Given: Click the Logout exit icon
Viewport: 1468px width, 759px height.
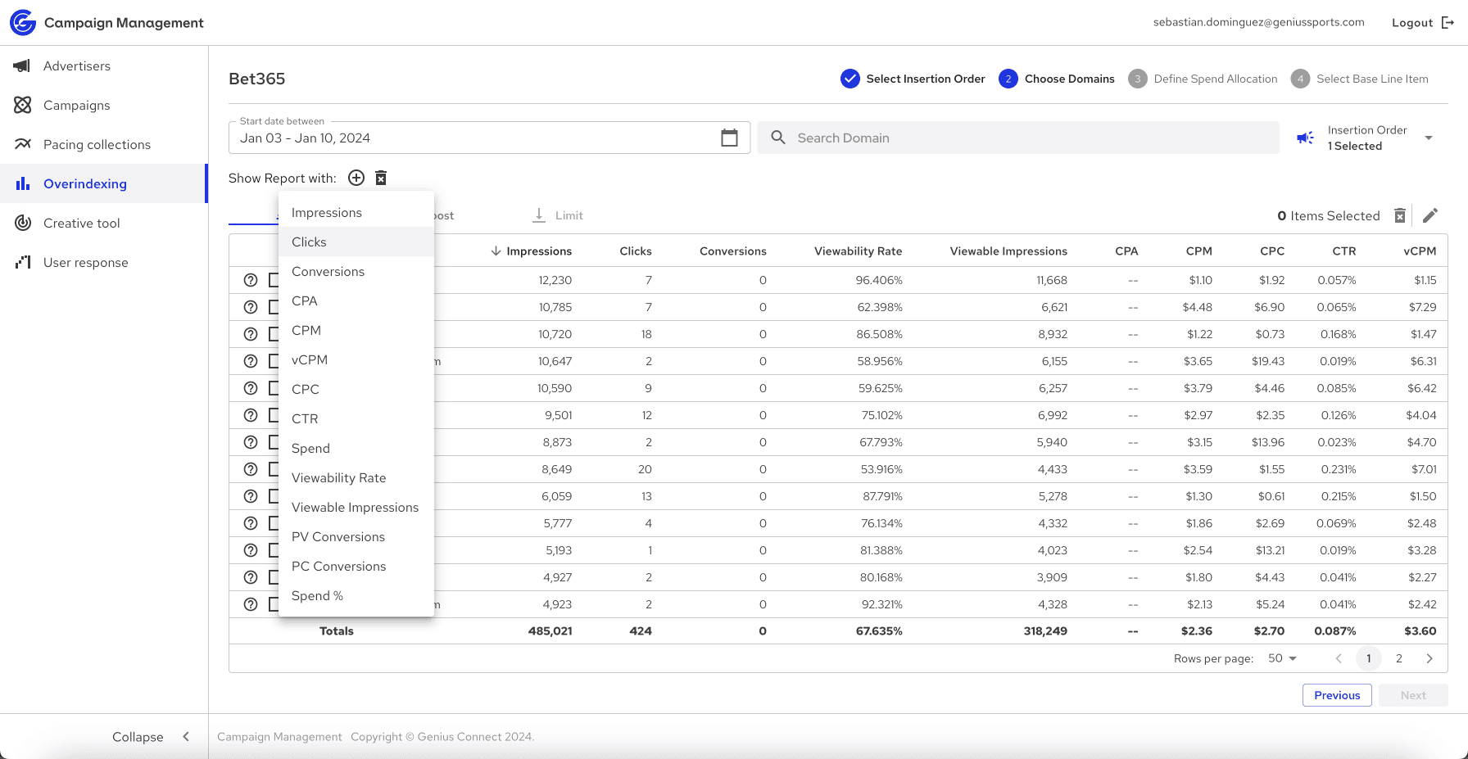Looking at the screenshot, I should coord(1448,22).
